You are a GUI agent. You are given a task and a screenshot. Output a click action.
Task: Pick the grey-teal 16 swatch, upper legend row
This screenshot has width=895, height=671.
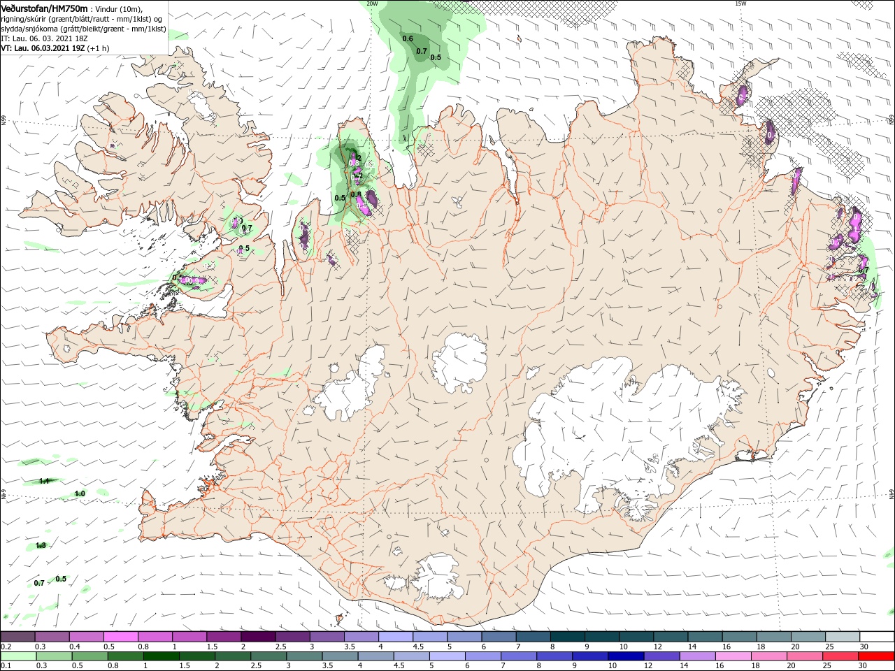tap(740, 637)
